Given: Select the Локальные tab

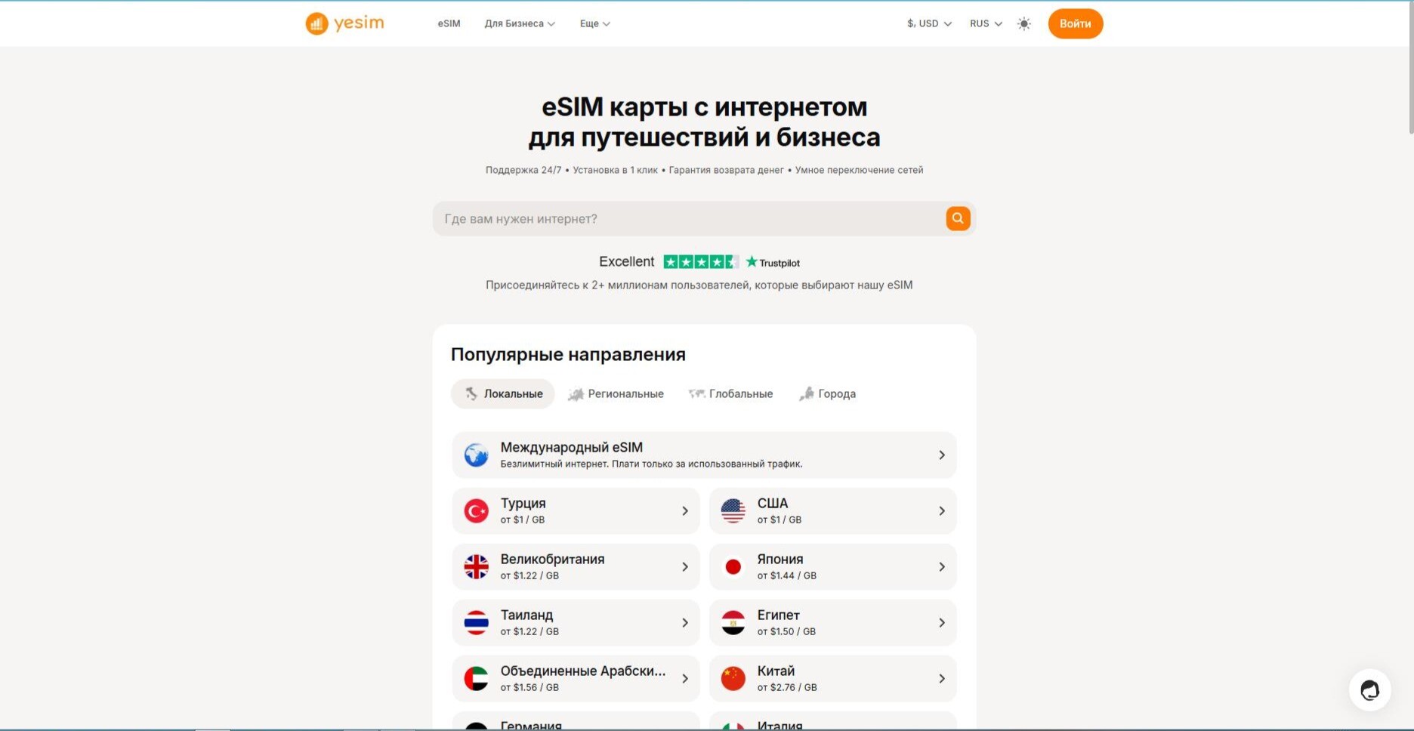Looking at the screenshot, I should (503, 393).
